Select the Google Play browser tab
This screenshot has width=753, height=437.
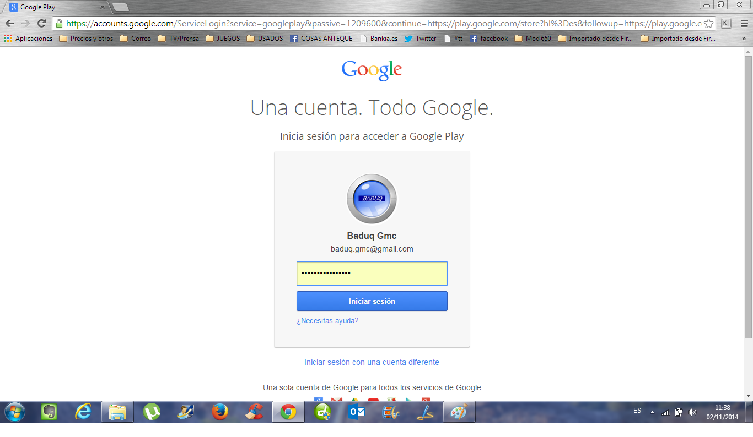pos(55,7)
